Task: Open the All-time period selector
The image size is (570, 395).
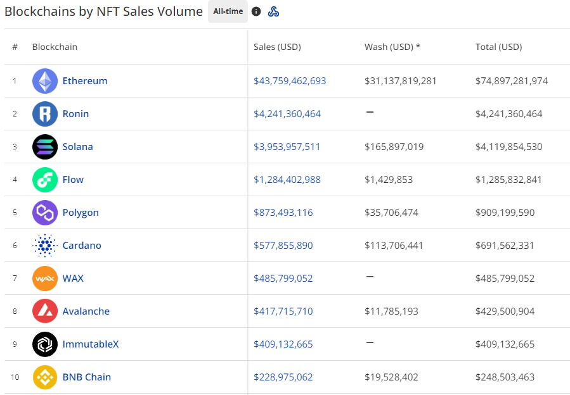Action: click(228, 11)
